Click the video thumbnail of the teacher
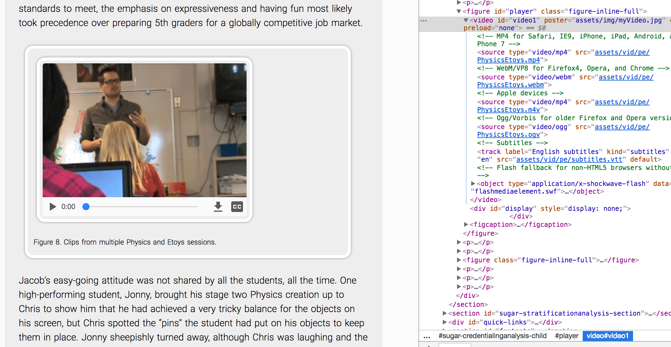 tap(145, 130)
